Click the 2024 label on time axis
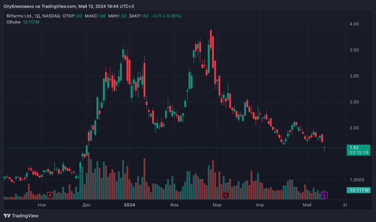 click(x=129, y=205)
